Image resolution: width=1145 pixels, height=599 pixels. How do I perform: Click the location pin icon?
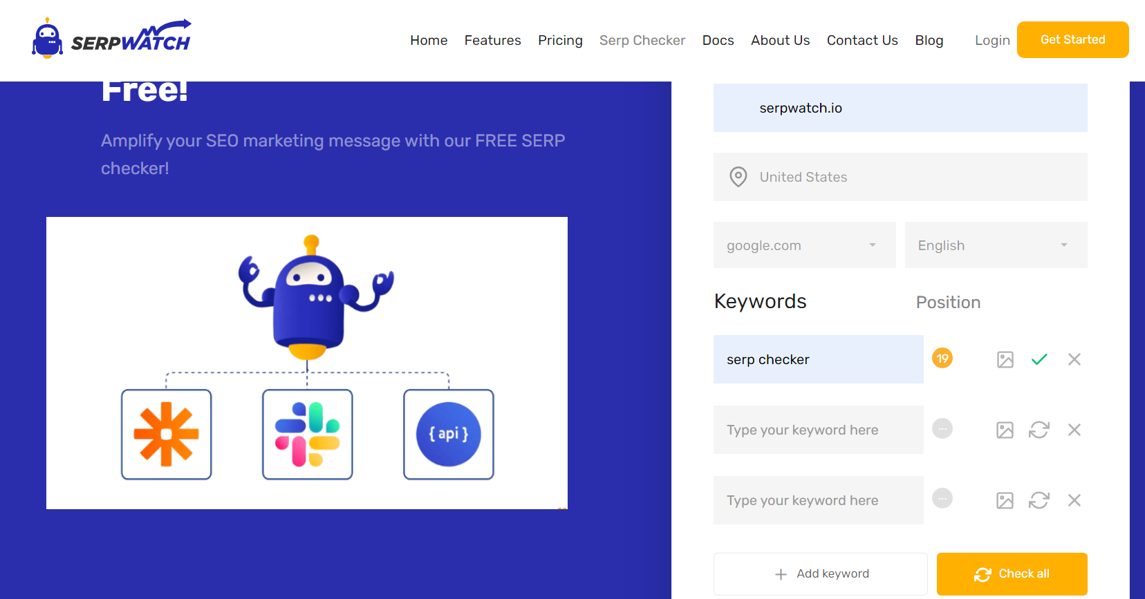(738, 177)
